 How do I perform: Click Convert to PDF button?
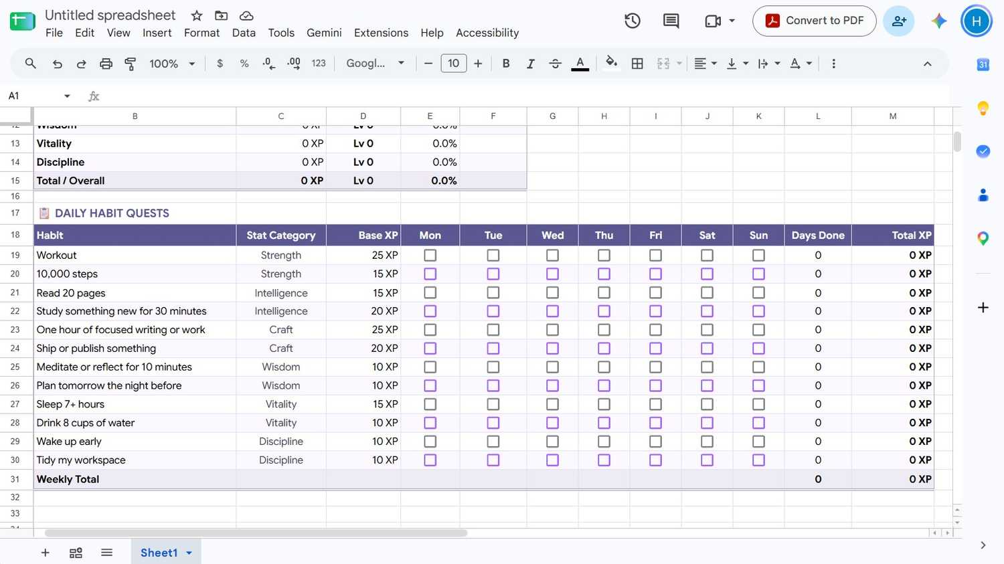[815, 21]
